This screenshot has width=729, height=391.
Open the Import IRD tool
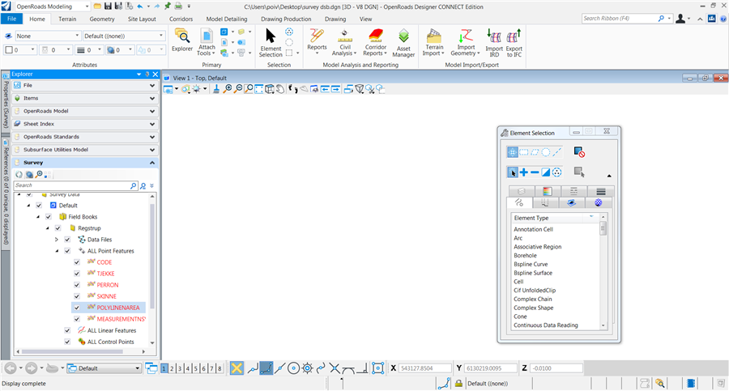493,40
